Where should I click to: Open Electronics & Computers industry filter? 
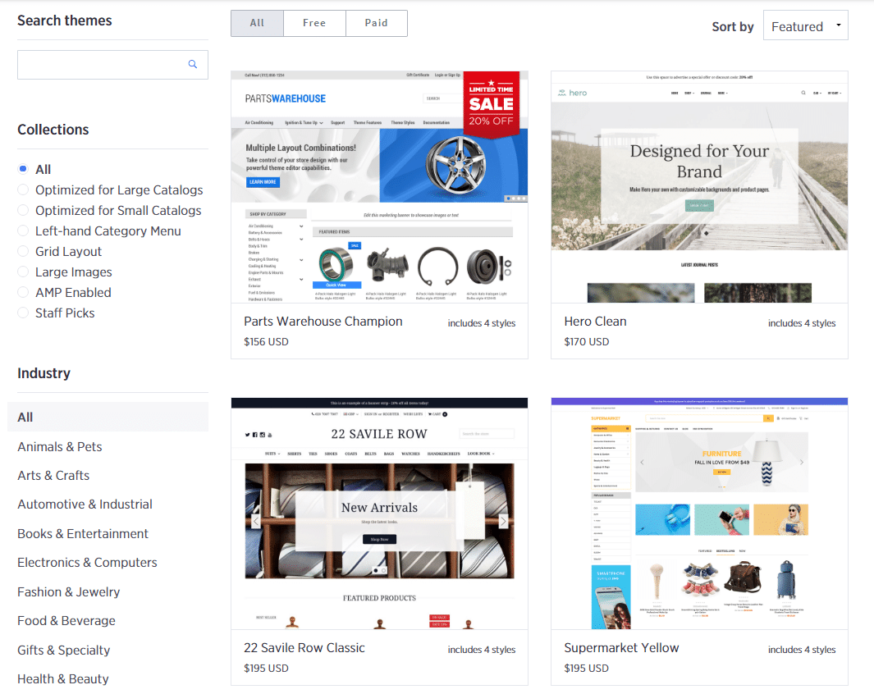pos(87,563)
